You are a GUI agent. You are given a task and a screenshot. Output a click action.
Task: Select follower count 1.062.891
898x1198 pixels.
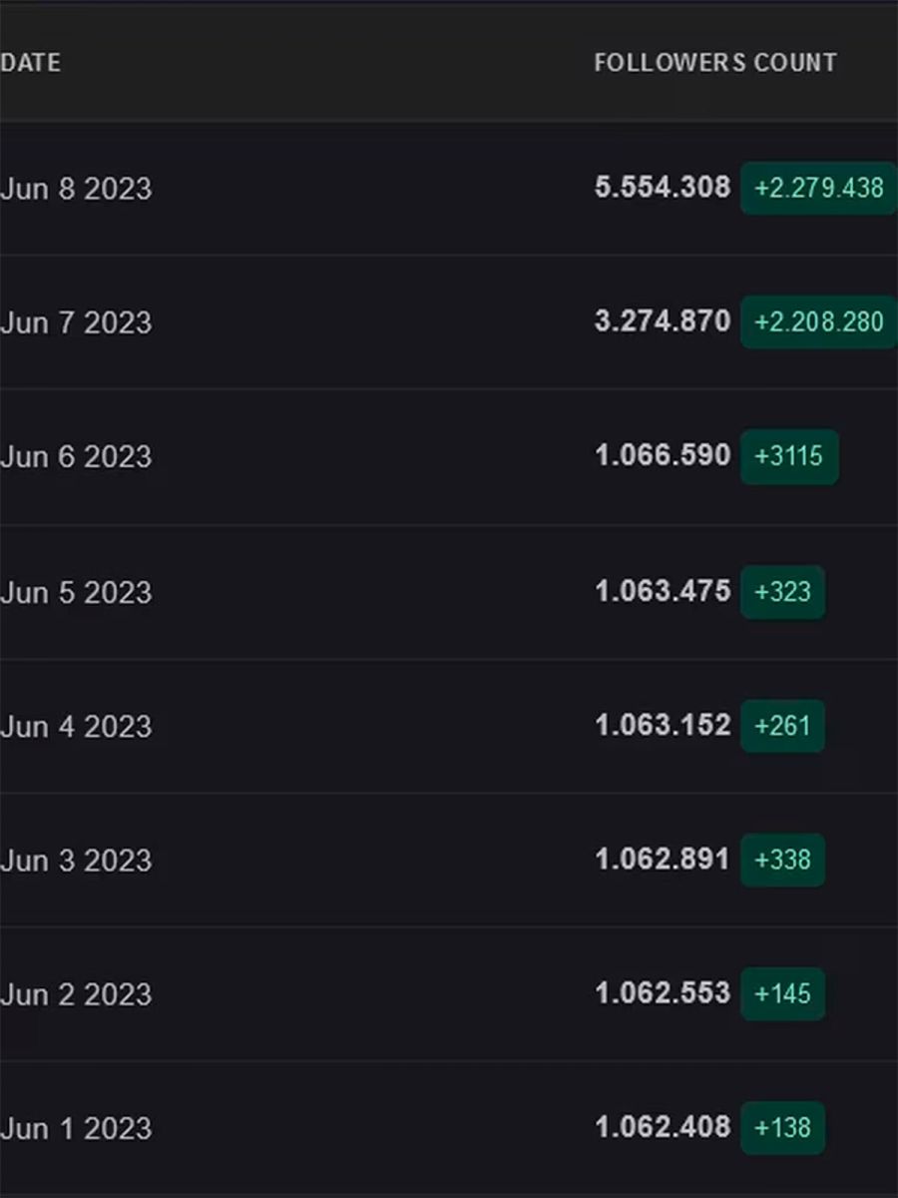point(663,859)
